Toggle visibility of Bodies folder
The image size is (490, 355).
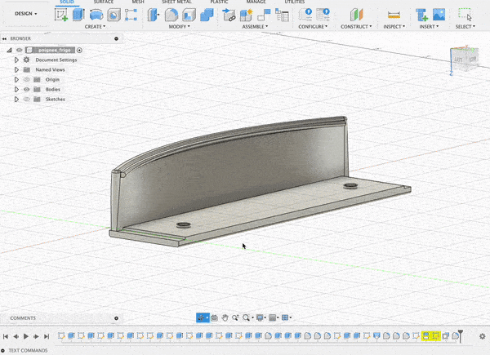[x=26, y=89]
